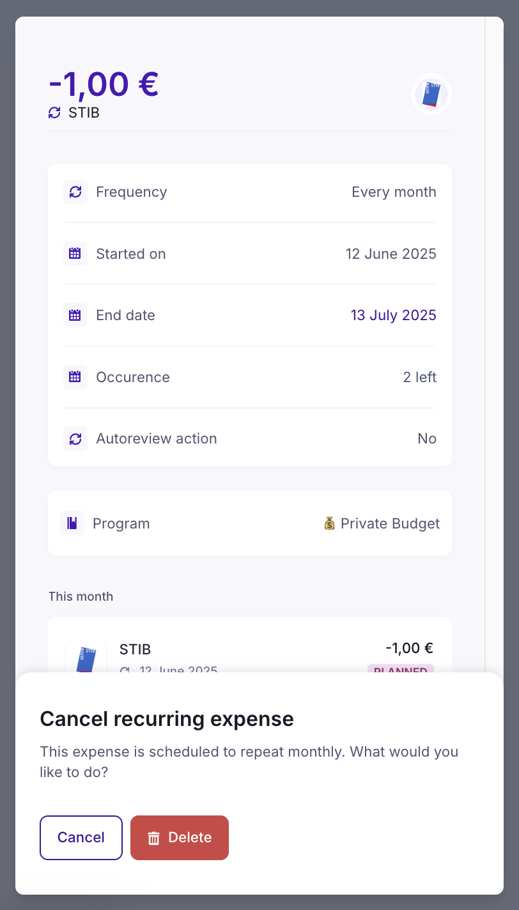Viewport: 519px width, 910px height.
Task: Click the Autoreview action No value
Action: click(426, 438)
